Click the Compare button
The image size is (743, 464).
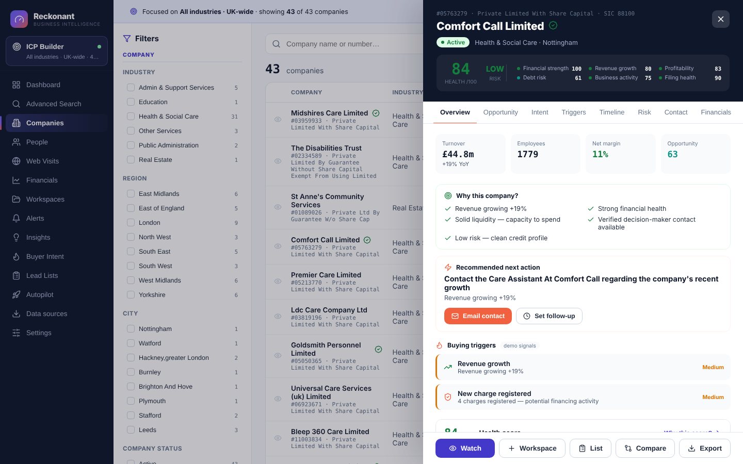click(645, 448)
